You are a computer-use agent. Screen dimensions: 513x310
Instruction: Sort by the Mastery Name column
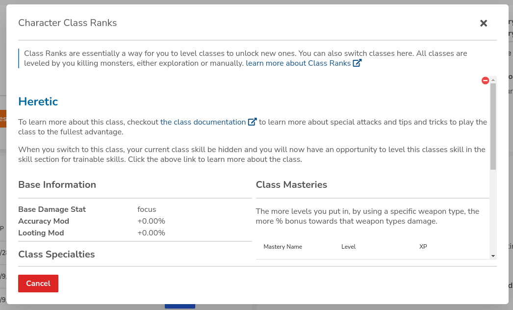[x=282, y=247]
